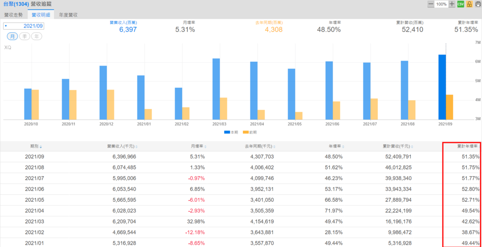This screenshot has height=247, width=482.
Task: Sort table by 去年同期(千元) column
Action: 260,147
